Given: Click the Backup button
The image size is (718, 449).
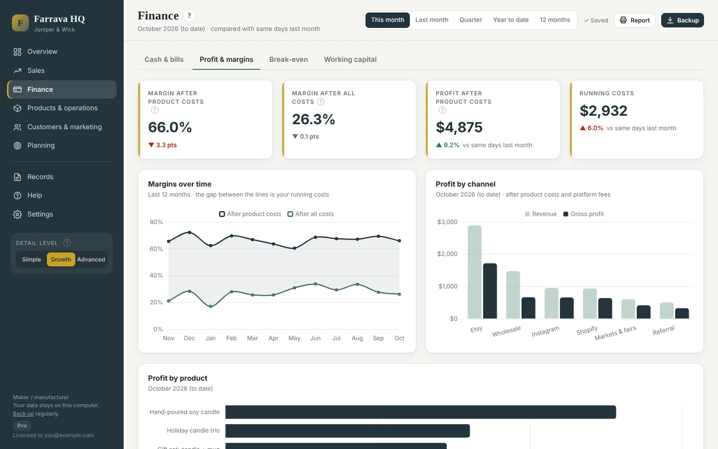Looking at the screenshot, I should click(x=683, y=20).
